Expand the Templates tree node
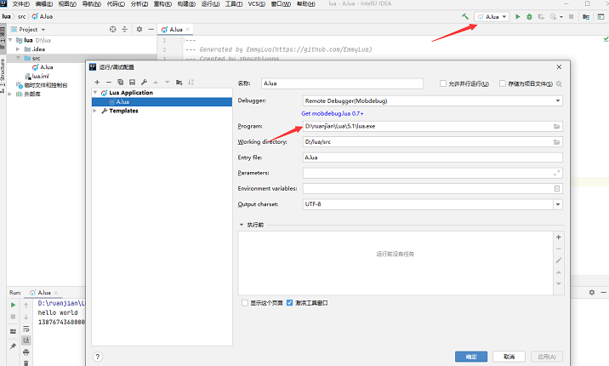 (x=94, y=111)
